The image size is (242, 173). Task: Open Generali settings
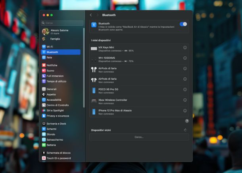(x=61, y=89)
